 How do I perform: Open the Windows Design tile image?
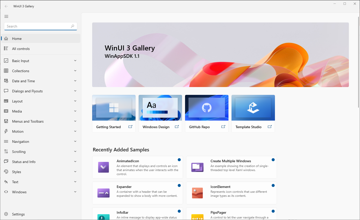[x=160, y=108]
